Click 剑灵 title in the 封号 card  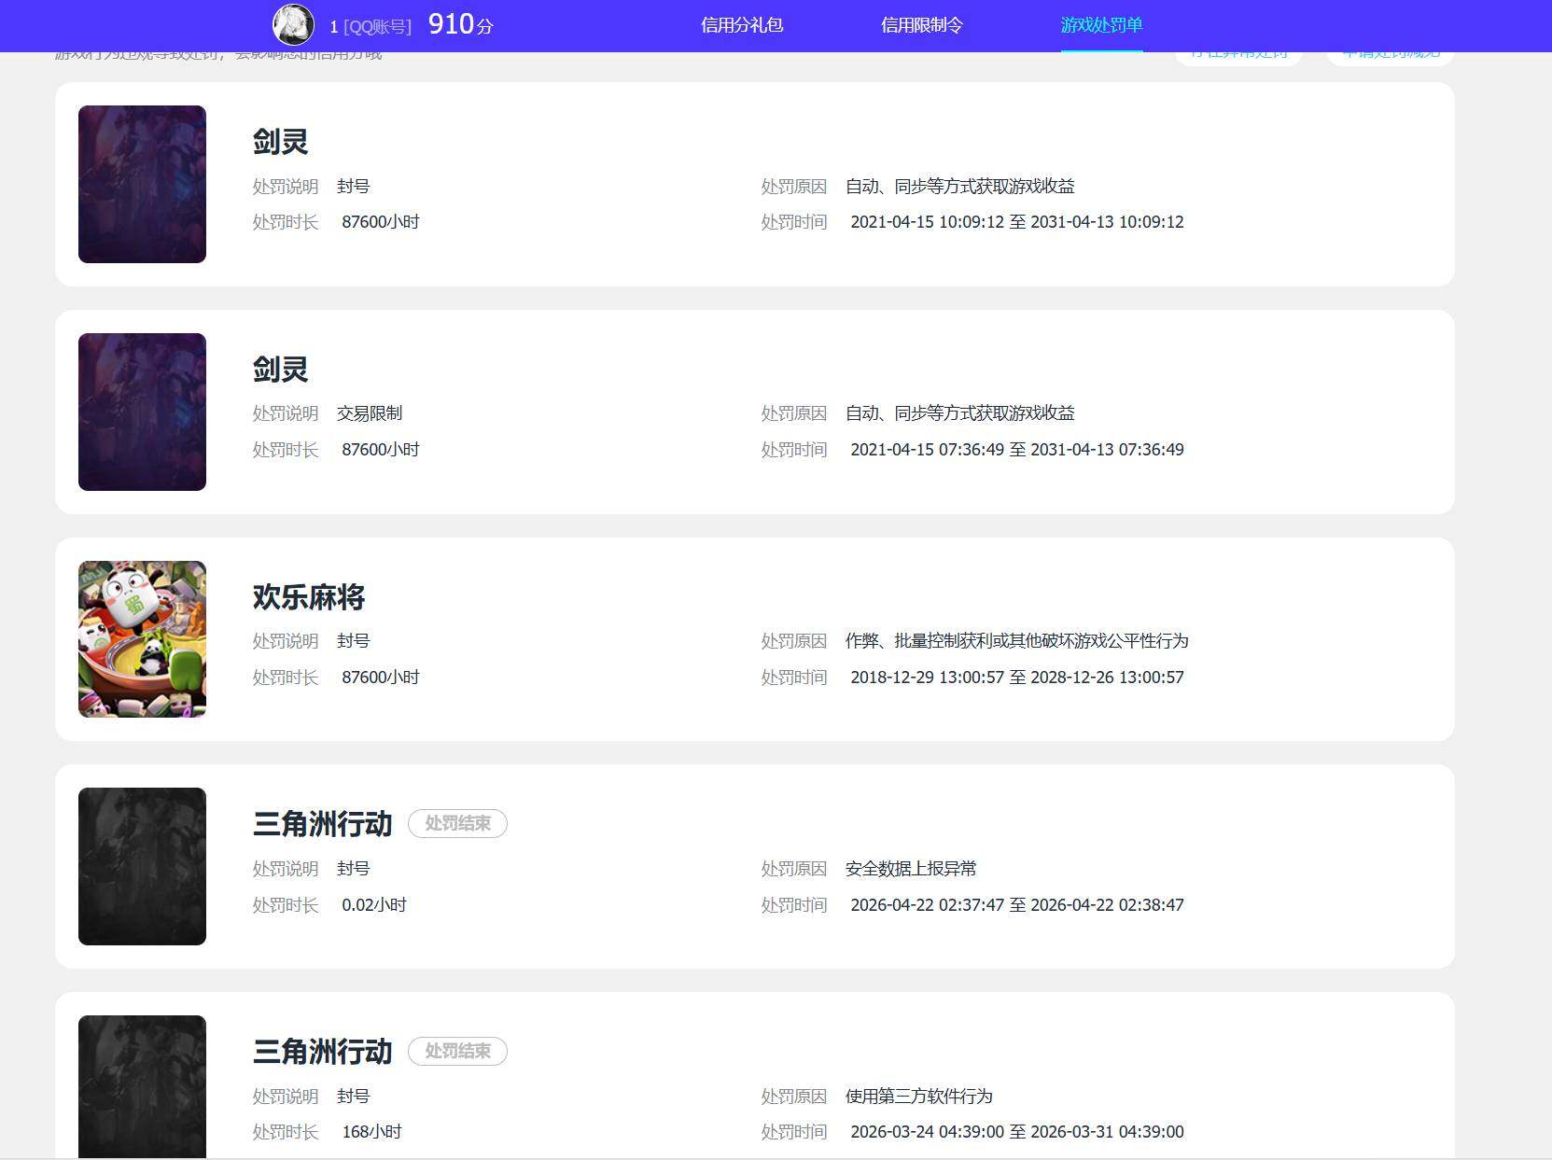(280, 142)
